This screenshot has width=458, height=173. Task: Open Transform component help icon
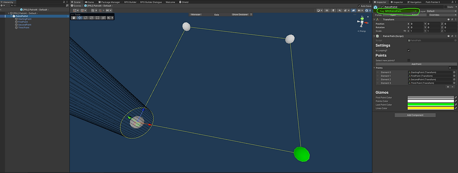(x=448, y=20)
